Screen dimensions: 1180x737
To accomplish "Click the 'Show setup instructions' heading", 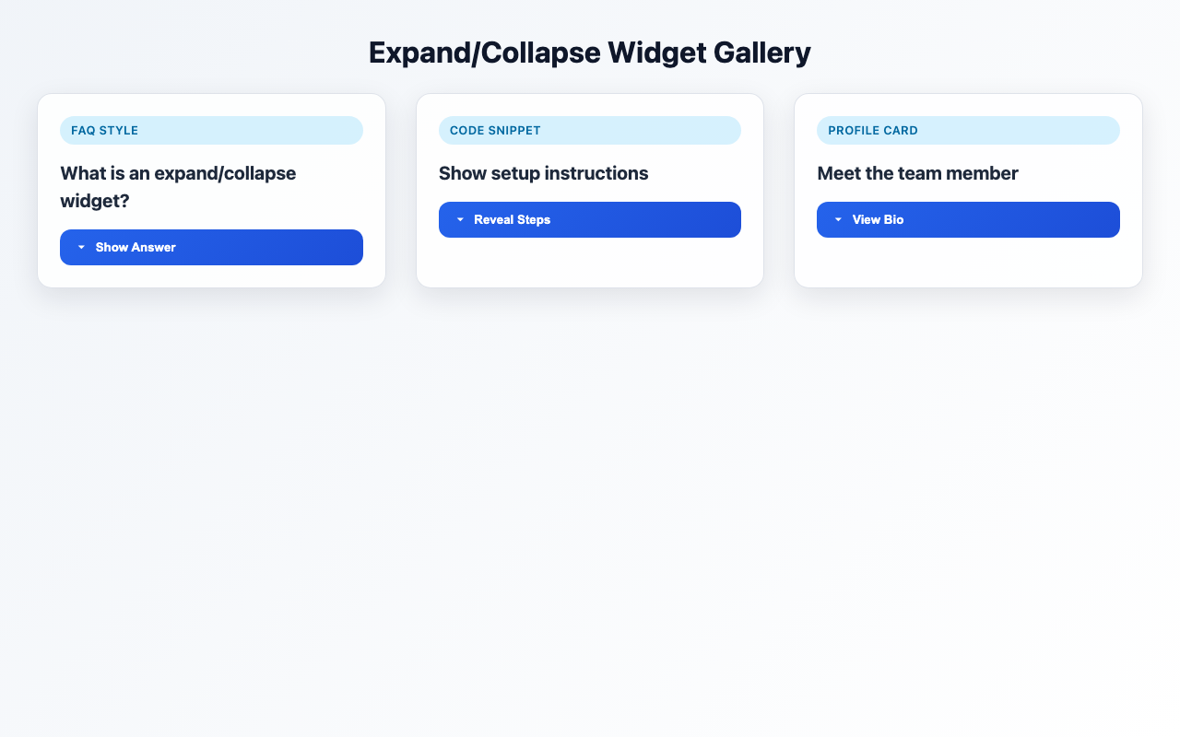I will [x=543, y=173].
